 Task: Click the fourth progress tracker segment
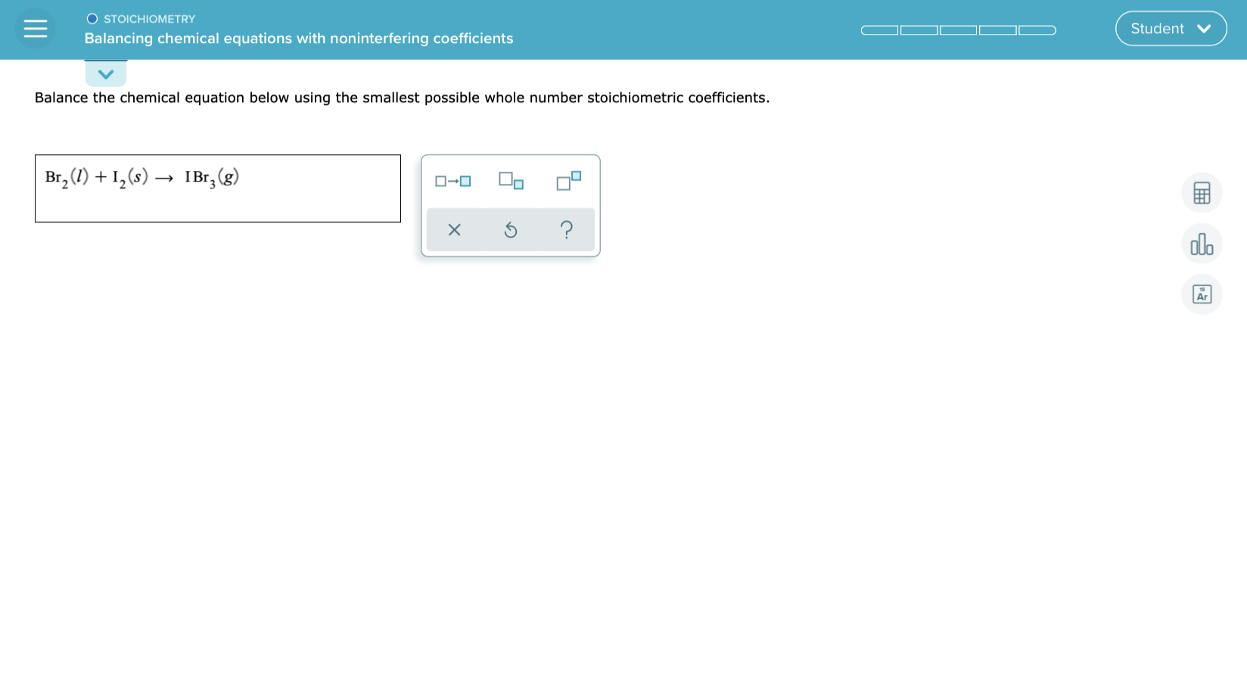coord(997,30)
